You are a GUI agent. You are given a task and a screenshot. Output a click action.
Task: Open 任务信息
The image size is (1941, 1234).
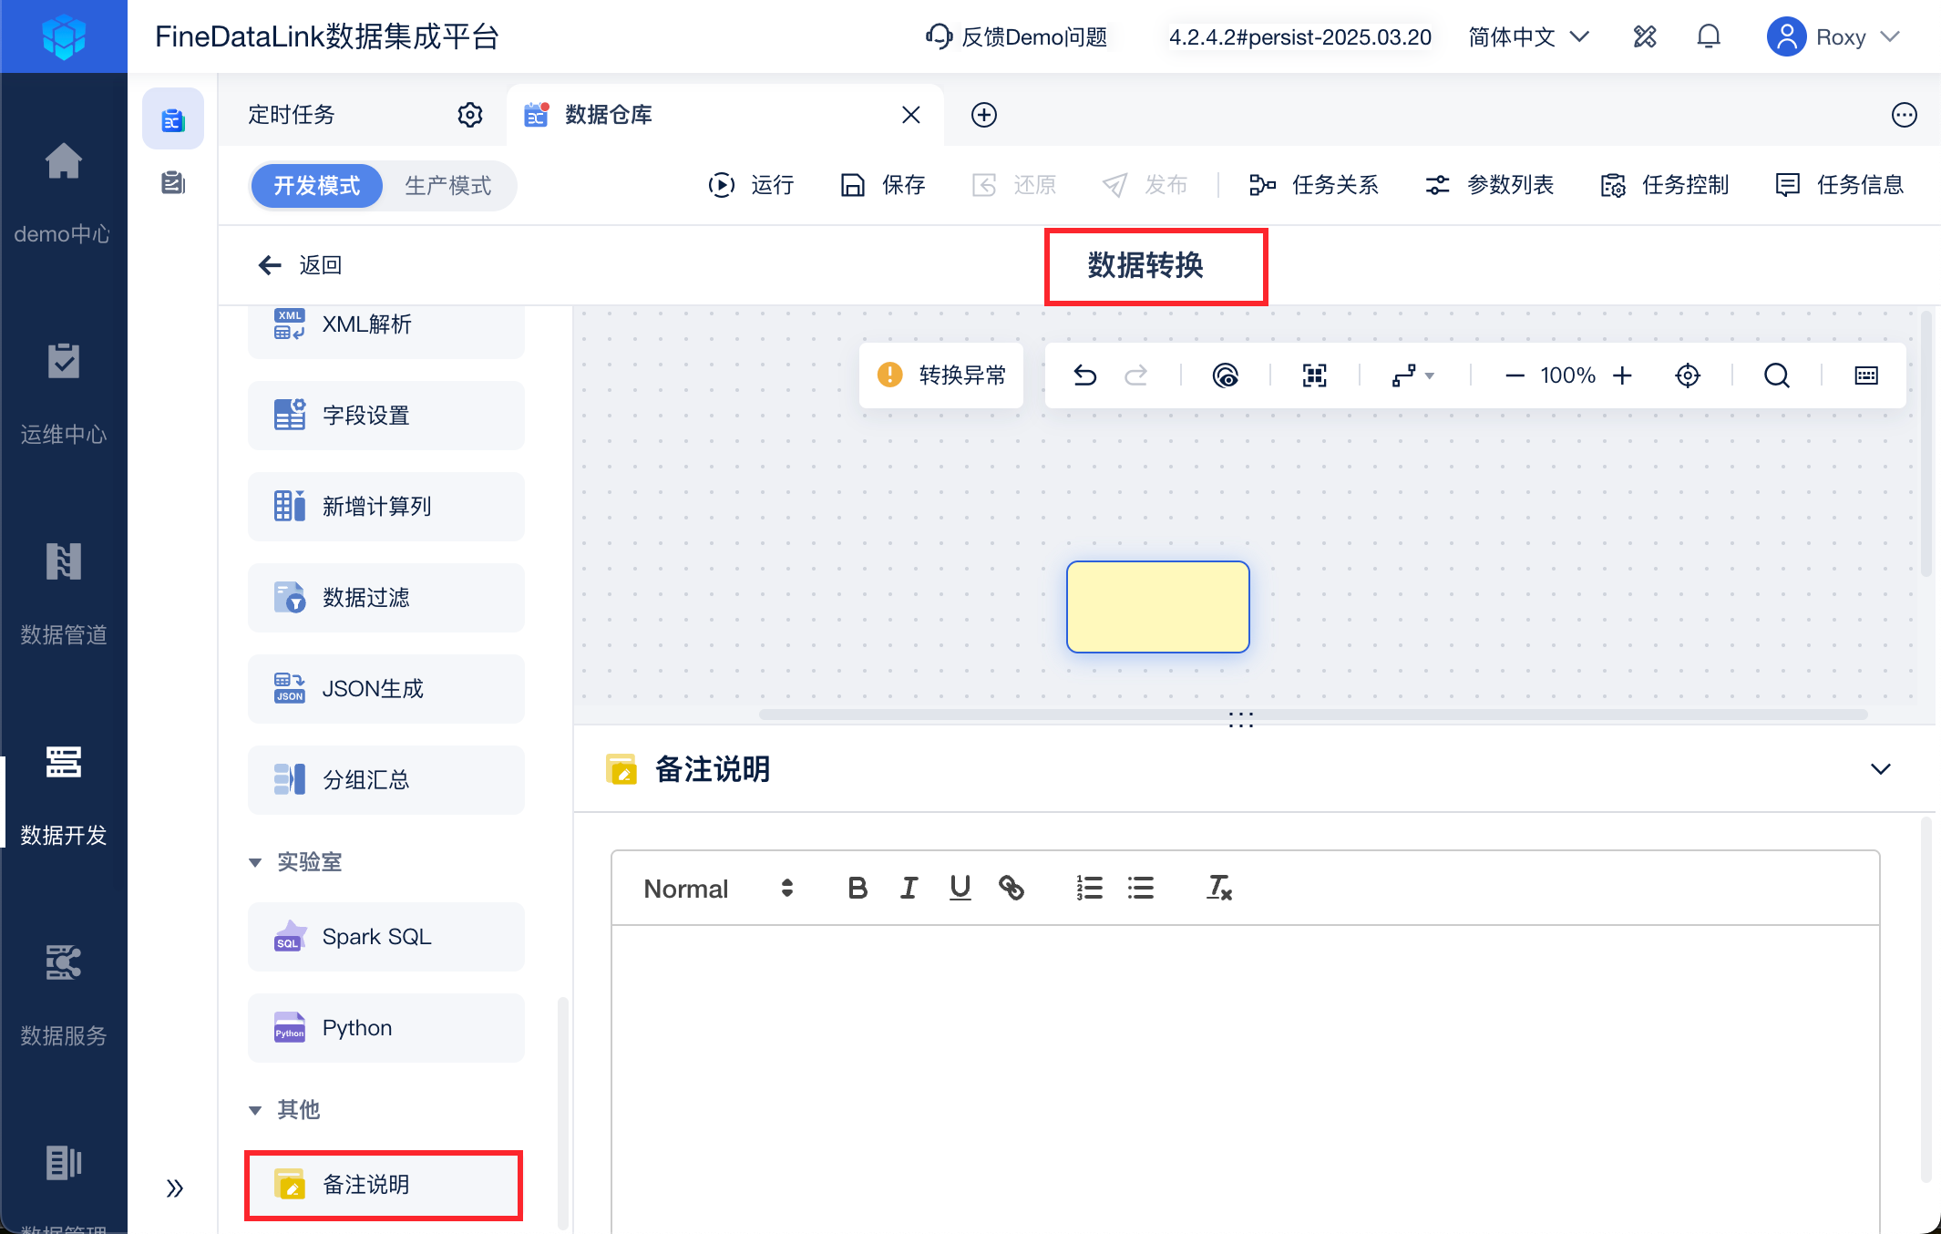(x=1839, y=185)
